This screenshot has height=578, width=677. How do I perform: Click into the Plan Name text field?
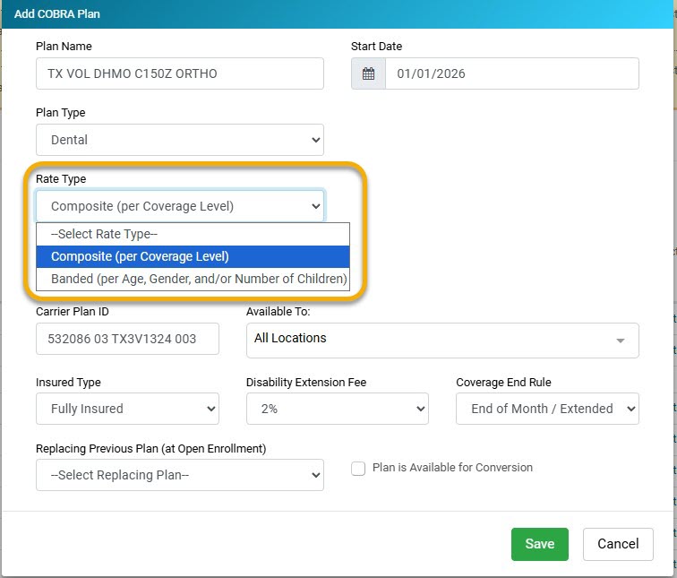click(x=179, y=73)
